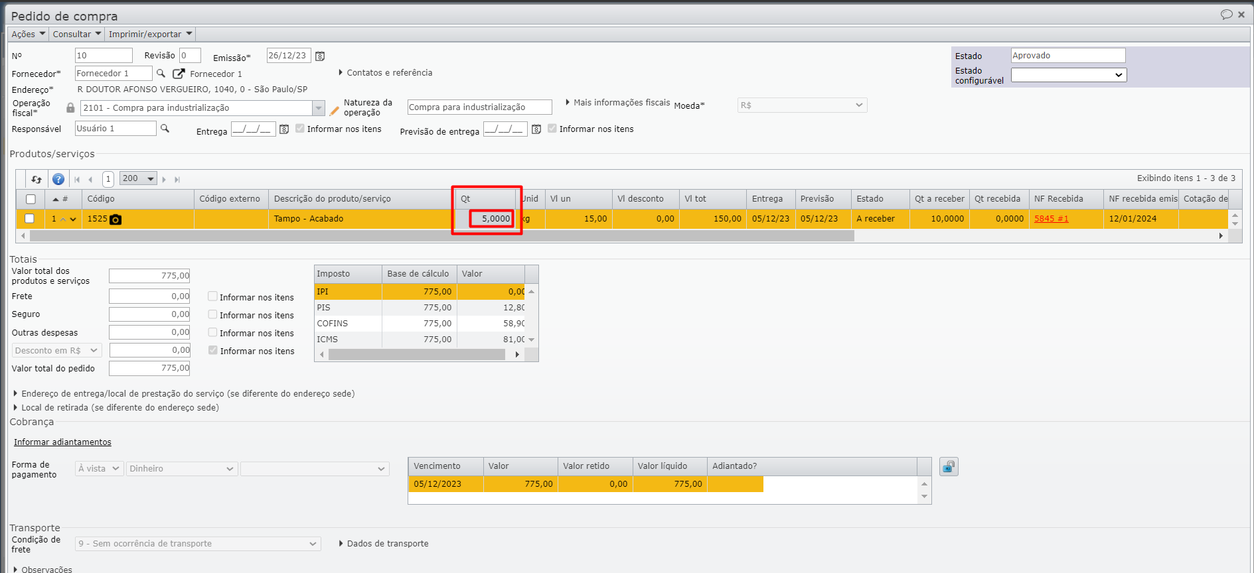Change page size dropdown showing 200
This screenshot has width=1254, height=573.
pos(138,178)
